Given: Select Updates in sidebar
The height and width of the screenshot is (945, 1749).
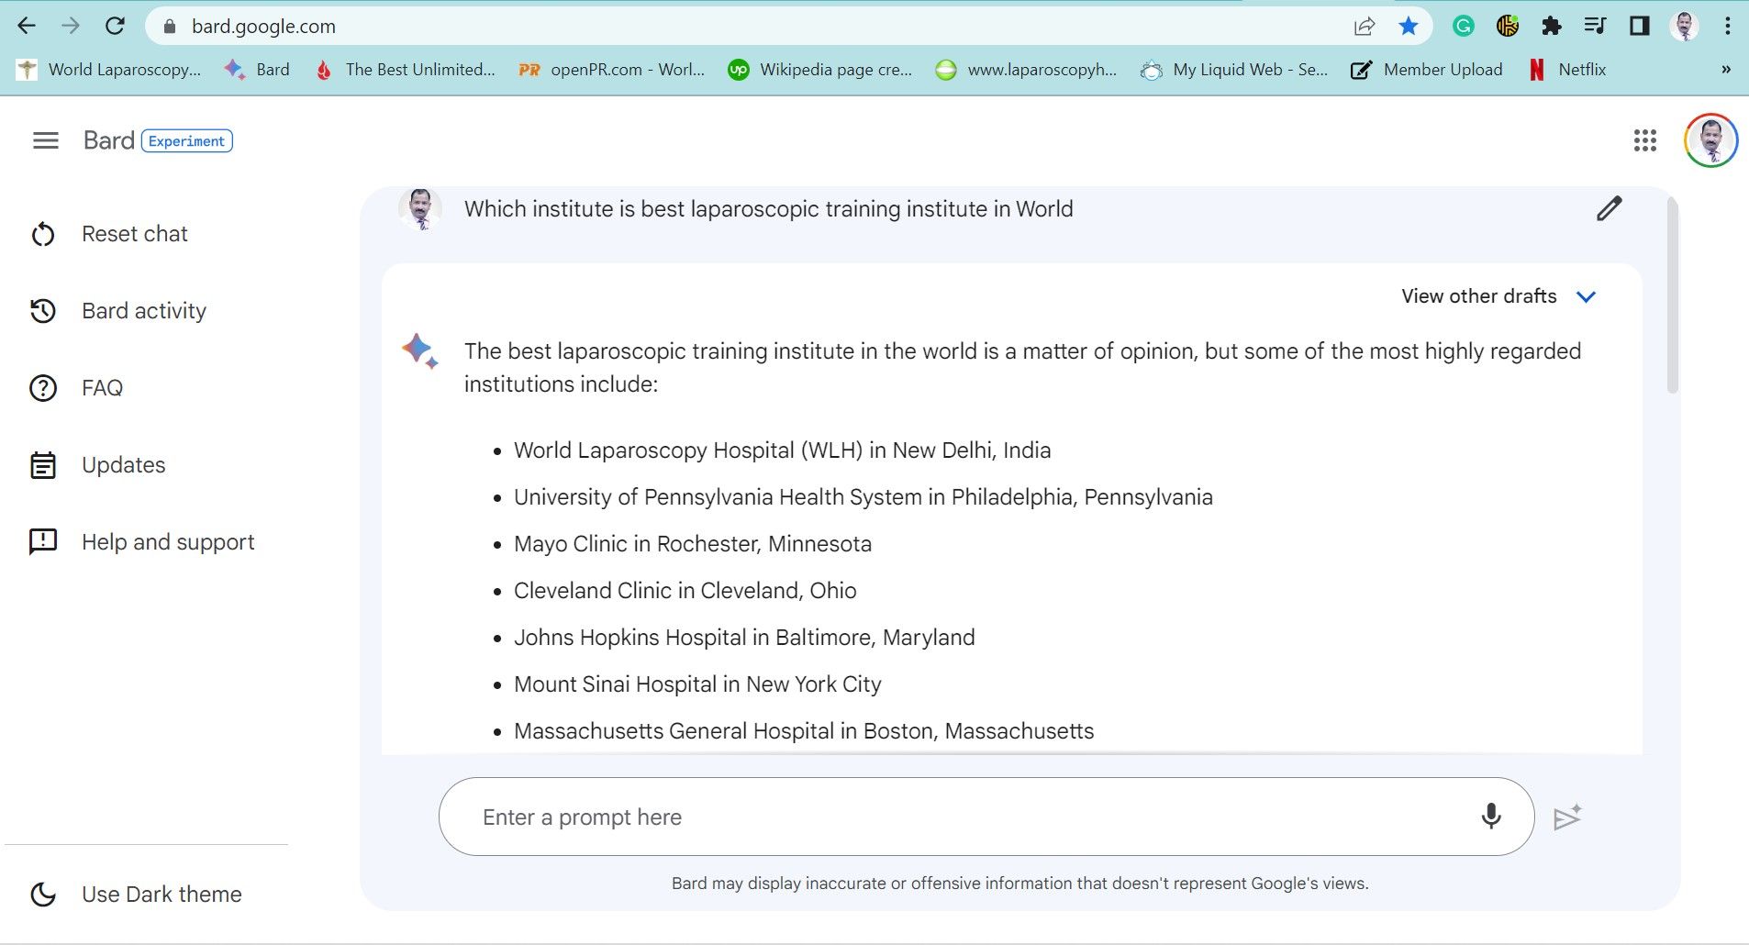Looking at the screenshot, I should (x=124, y=465).
